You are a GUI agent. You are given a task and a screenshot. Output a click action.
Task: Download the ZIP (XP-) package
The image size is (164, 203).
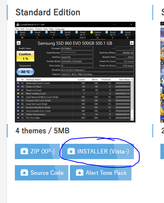37,151
